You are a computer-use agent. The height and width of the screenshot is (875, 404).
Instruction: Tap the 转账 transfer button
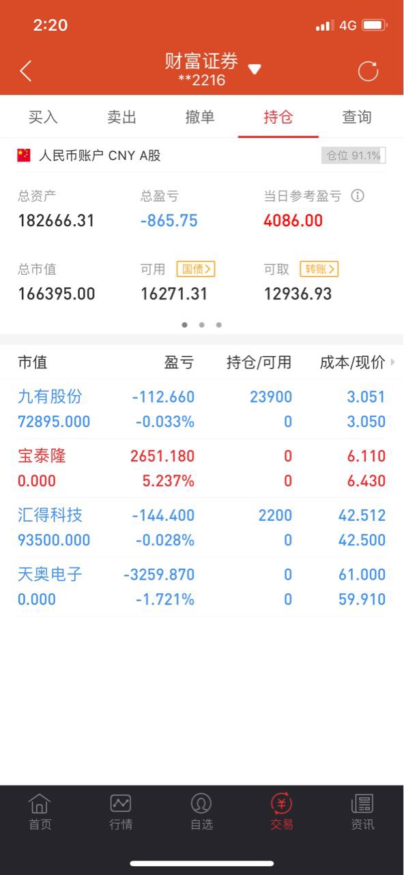click(x=319, y=269)
